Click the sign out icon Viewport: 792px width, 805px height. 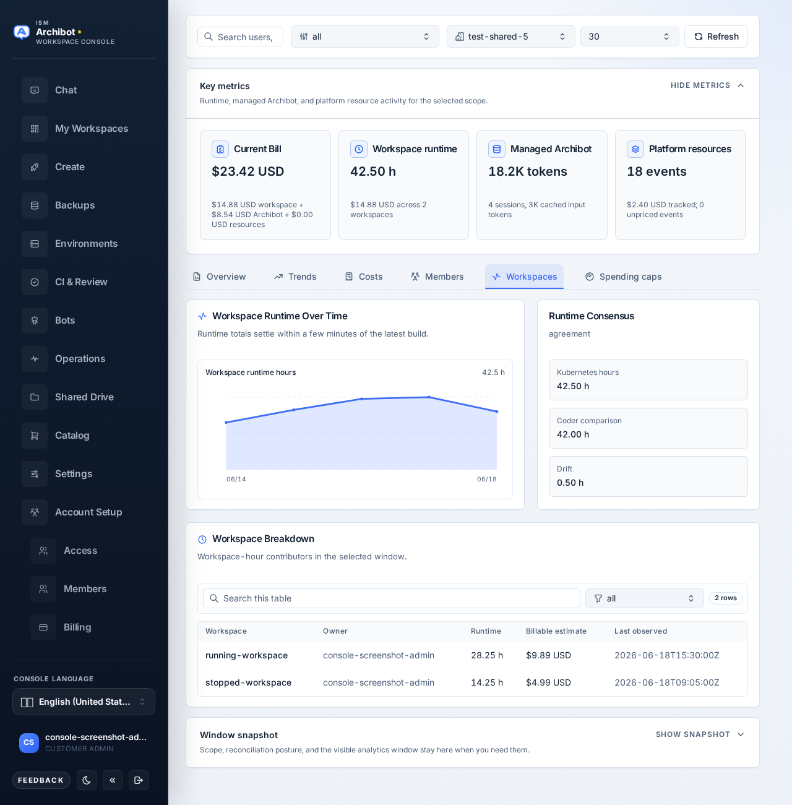pos(139,780)
